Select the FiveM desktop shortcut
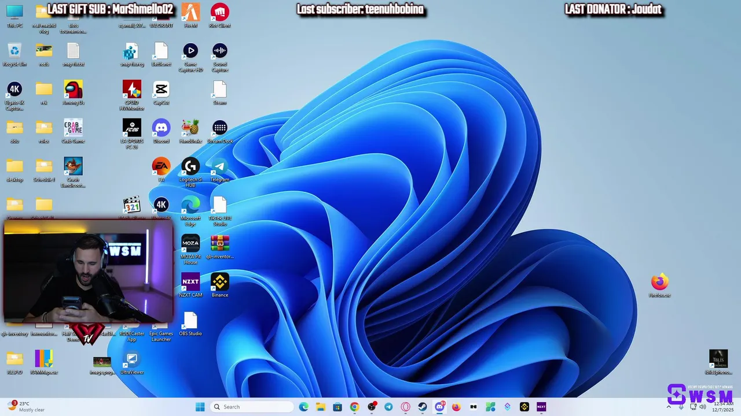 coord(190,16)
